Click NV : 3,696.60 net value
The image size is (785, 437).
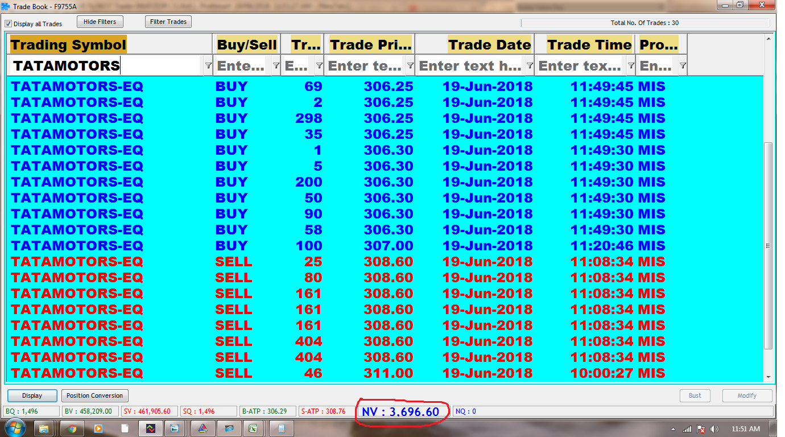(400, 411)
